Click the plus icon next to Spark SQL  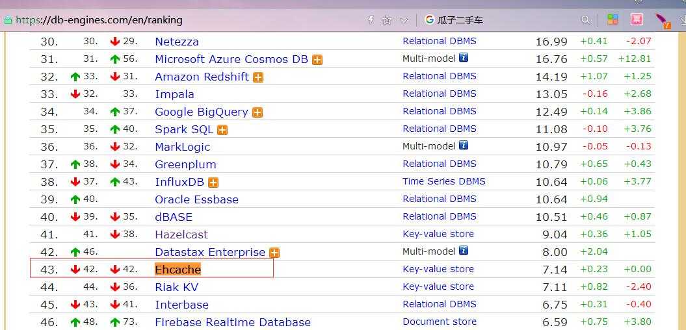point(222,130)
